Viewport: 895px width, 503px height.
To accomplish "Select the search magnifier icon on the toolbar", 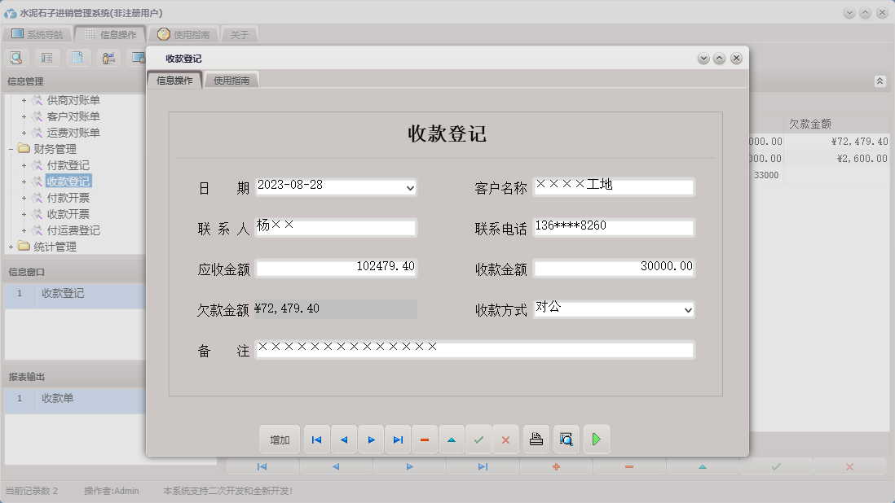I will pos(16,58).
